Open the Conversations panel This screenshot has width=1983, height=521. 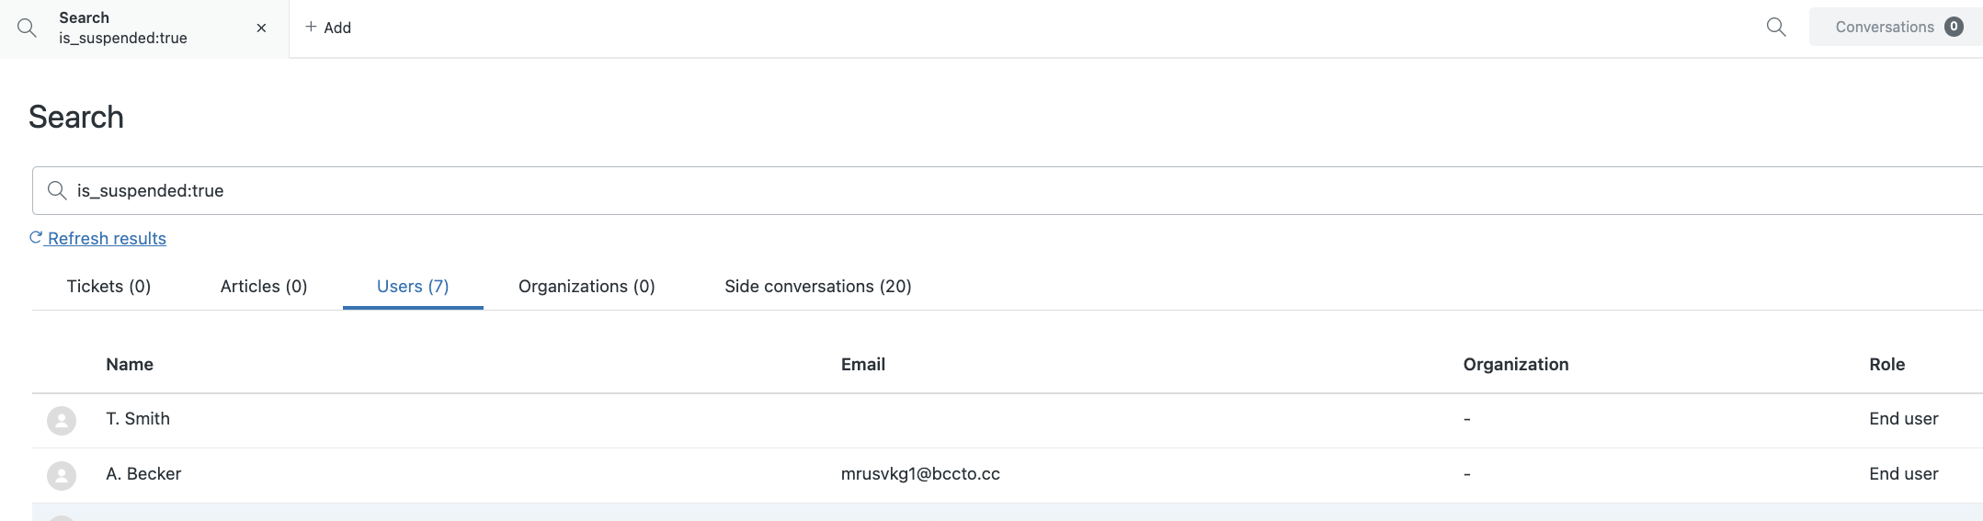tap(1896, 28)
